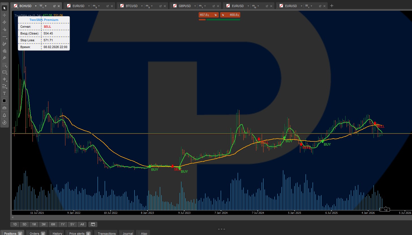Choose the rectangle shape tool
The width and height of the screenshot is (412, 235).
[4, 72]
